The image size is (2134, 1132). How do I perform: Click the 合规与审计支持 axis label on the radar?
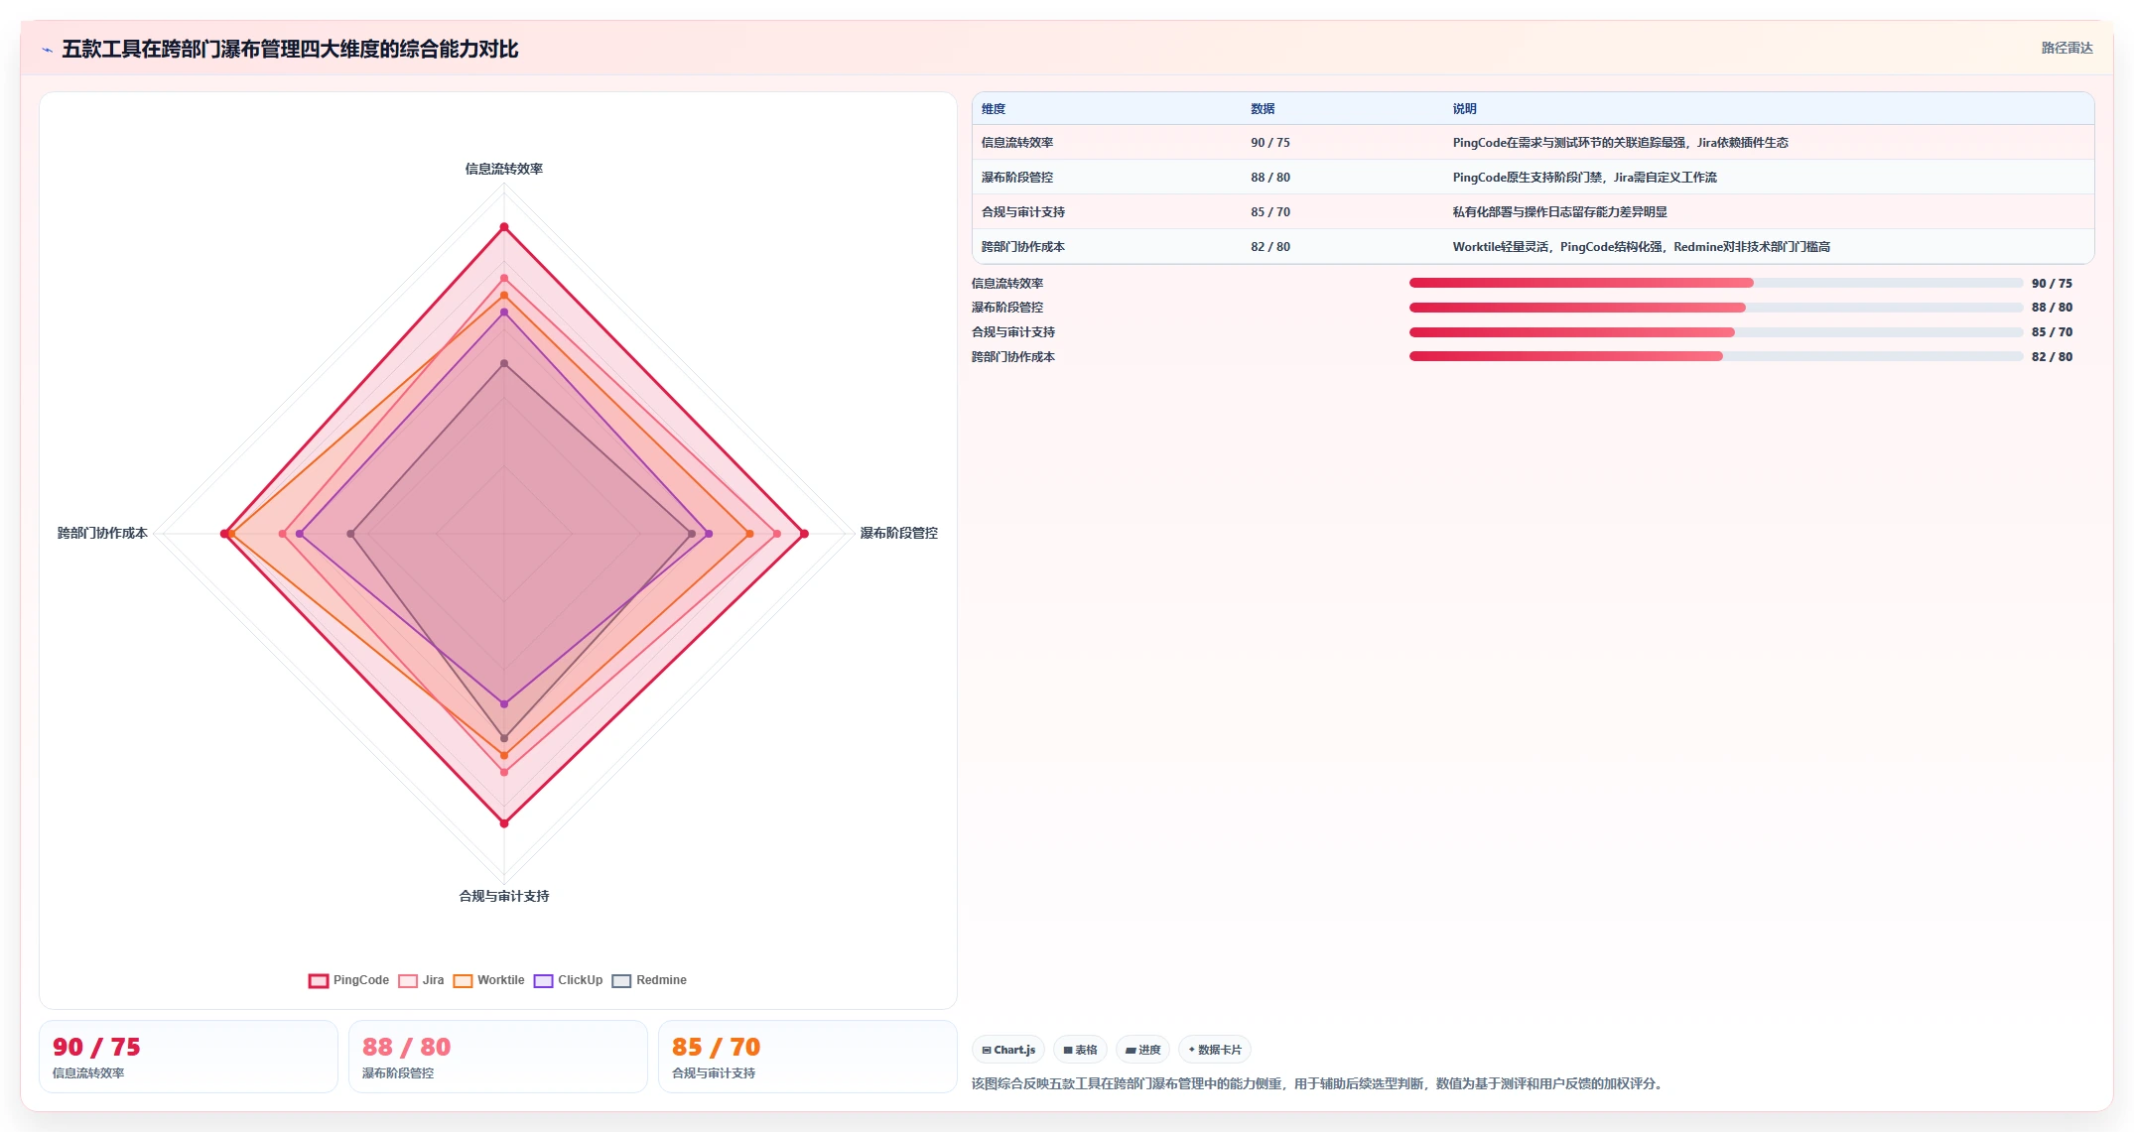(504, 896)
